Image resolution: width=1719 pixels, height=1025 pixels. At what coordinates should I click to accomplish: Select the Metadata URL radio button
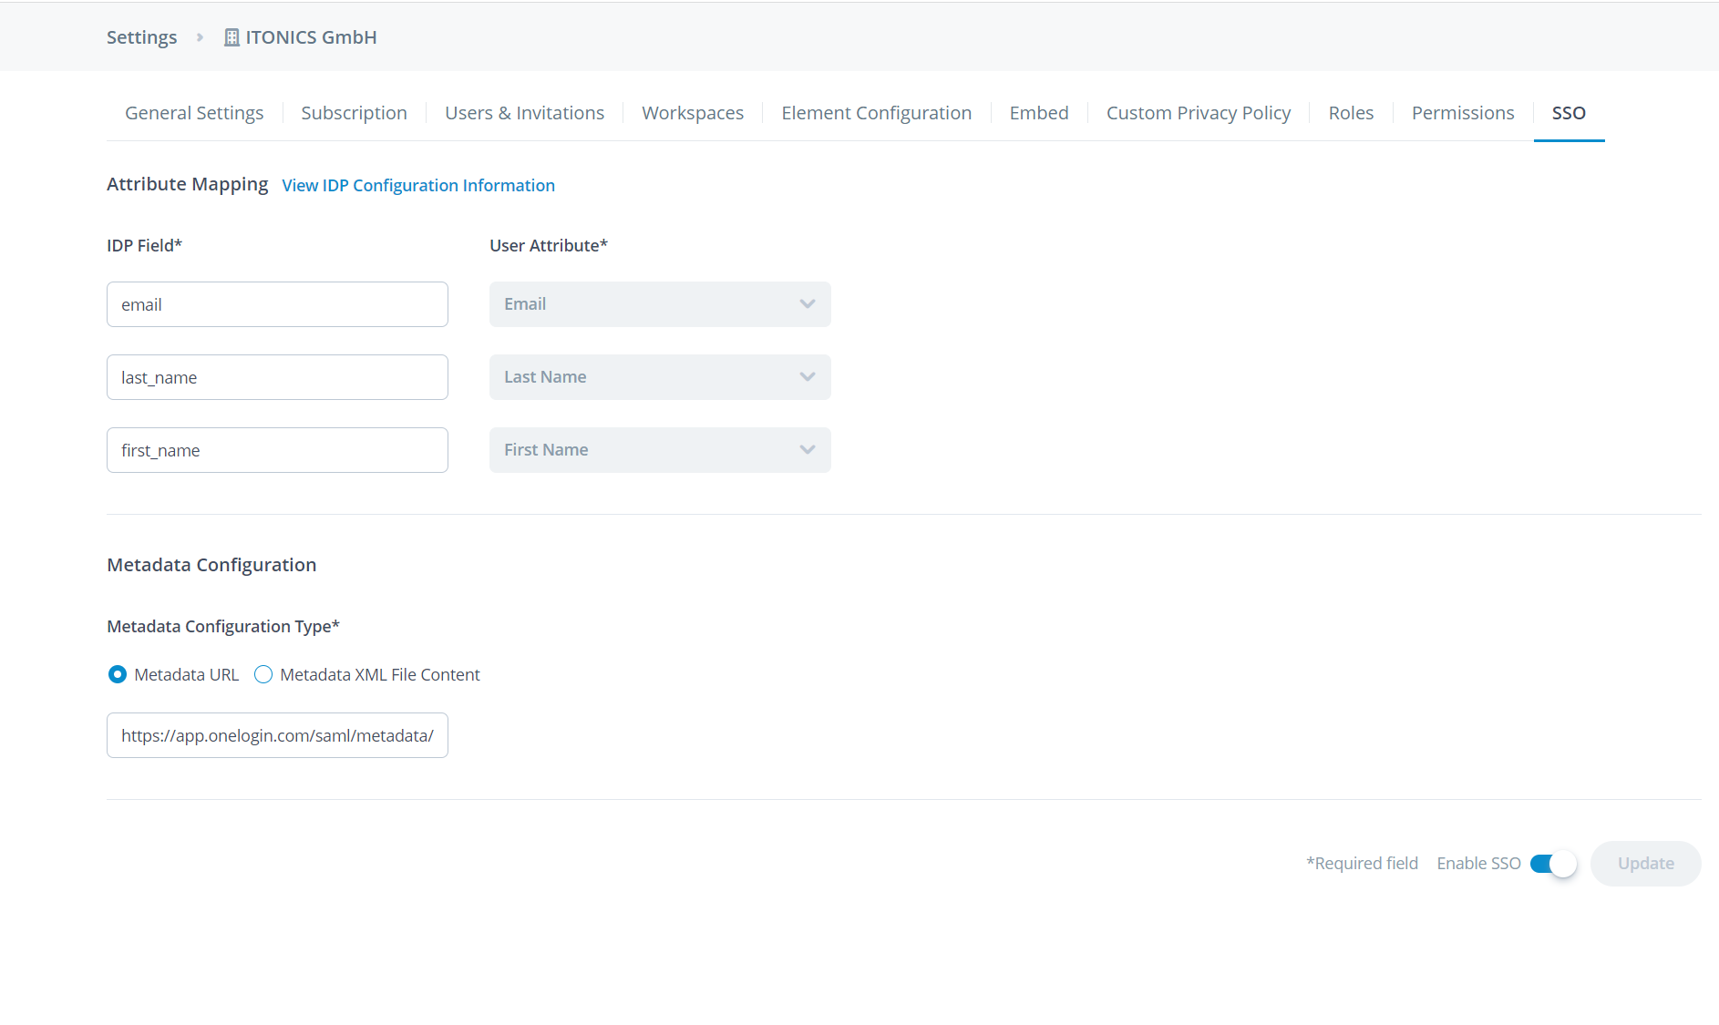(117, 674)
